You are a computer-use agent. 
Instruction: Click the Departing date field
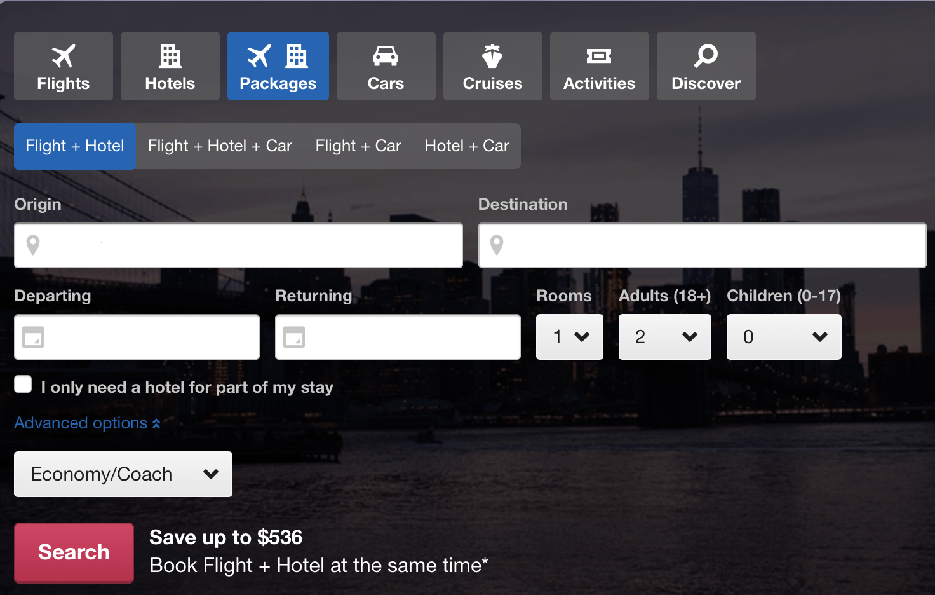[137, 337]
